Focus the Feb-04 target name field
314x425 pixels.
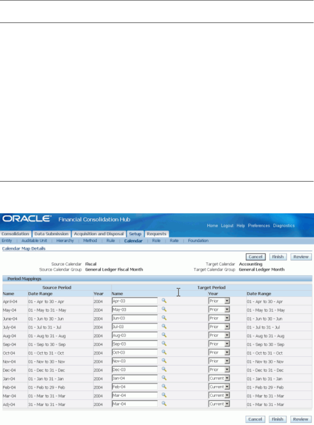135,387
